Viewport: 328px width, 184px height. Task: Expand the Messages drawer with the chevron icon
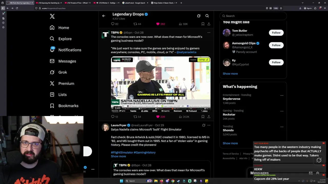click(x=317, y=173)
